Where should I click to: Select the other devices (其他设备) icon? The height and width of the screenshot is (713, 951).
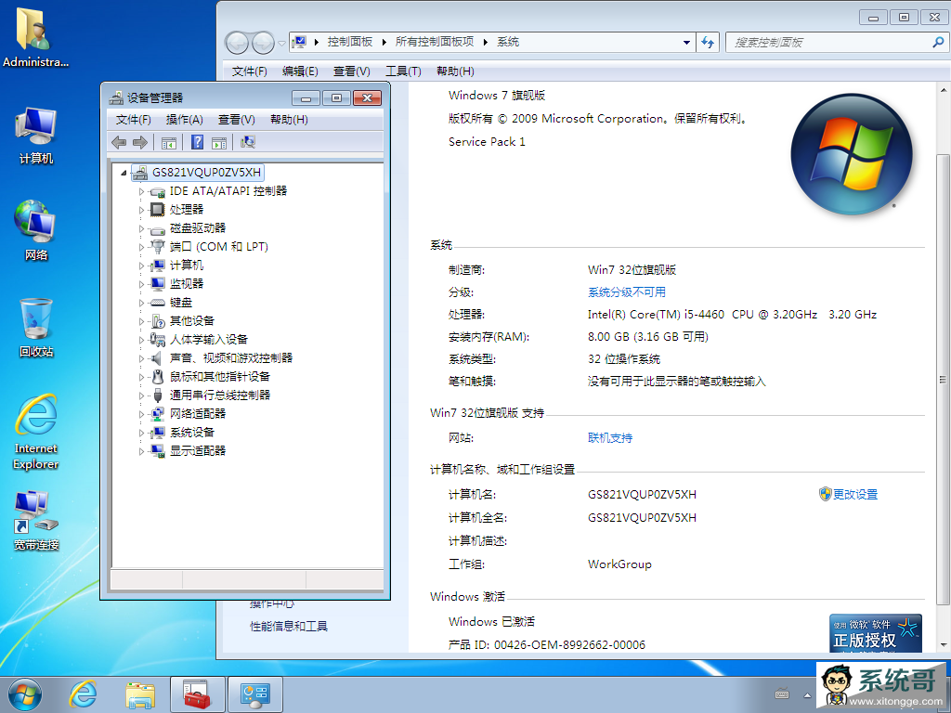(158, 321)
